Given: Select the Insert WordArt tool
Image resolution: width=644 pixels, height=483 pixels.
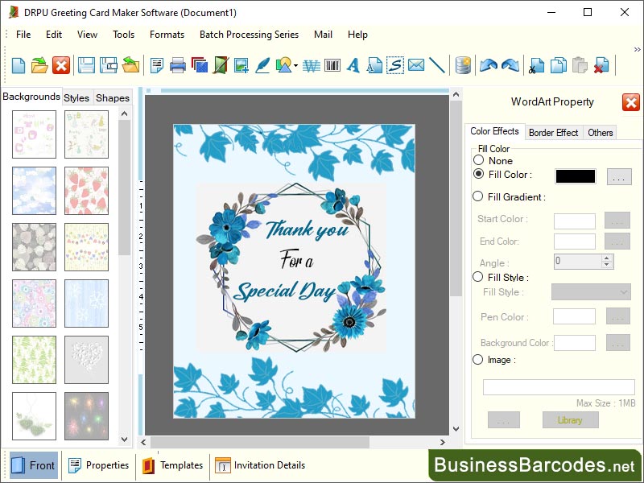Looking at the screenshot, I should 312,66.
